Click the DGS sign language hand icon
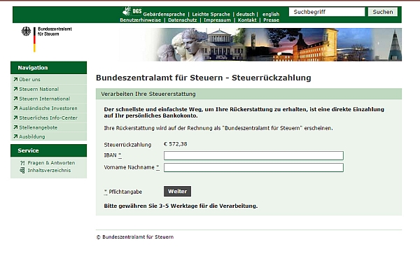The height and width of the screenshot is (254, 420). (x=127, y=11)
